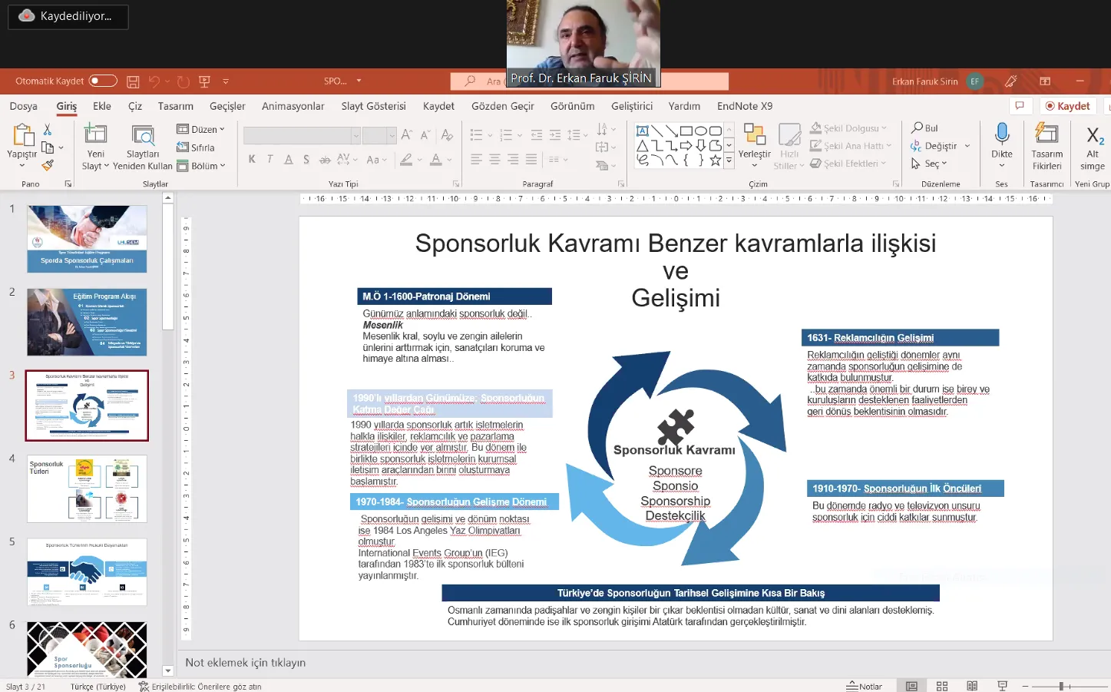
Task: Expand the Düzen layout dropdown
Action: (x=201, y=129)
